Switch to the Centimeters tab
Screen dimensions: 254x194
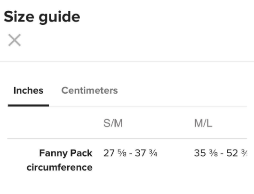point(89,90)
